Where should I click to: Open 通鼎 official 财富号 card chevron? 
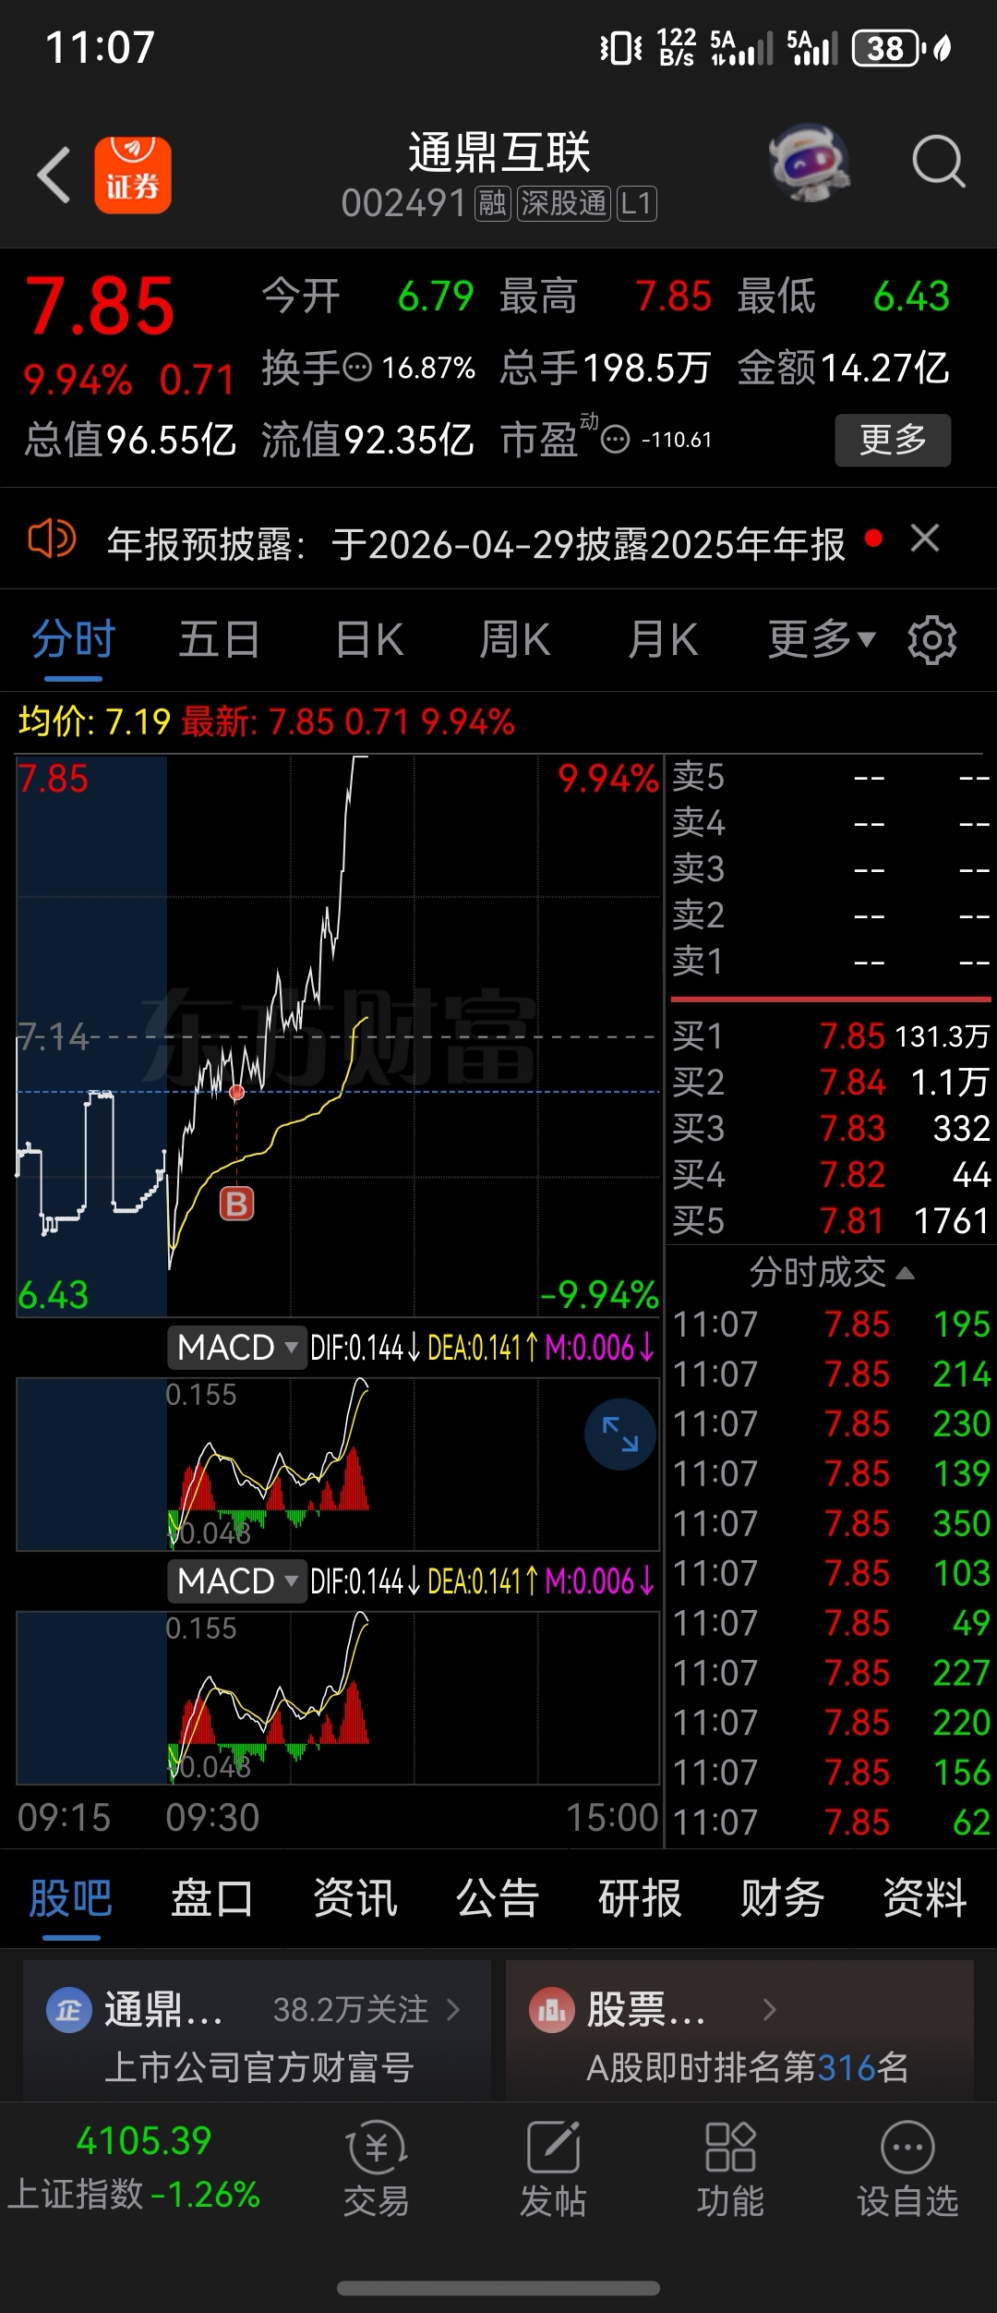pos(453,2010)
